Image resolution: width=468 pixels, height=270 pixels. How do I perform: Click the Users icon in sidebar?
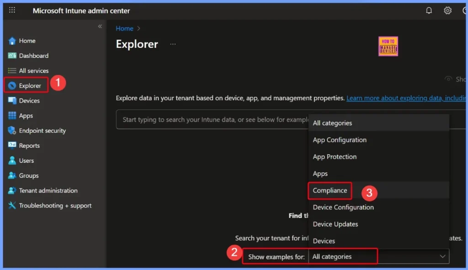click(12, 161)
